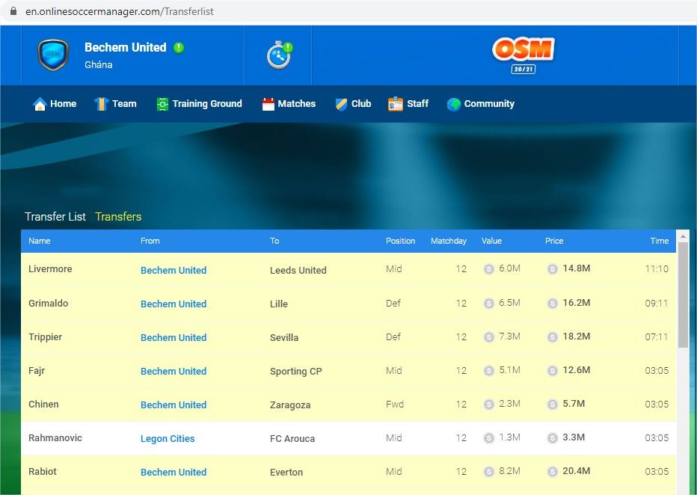Click the Bechem United club shield badge
Viewport: 697px width, 495px height.
pos(53,55)
